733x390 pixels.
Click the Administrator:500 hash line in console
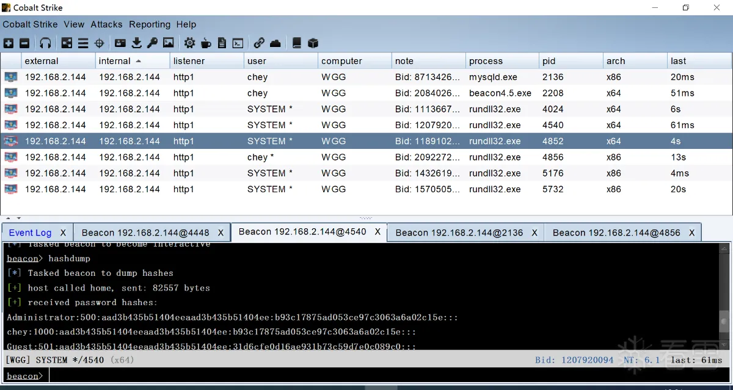tap(233, 317)
